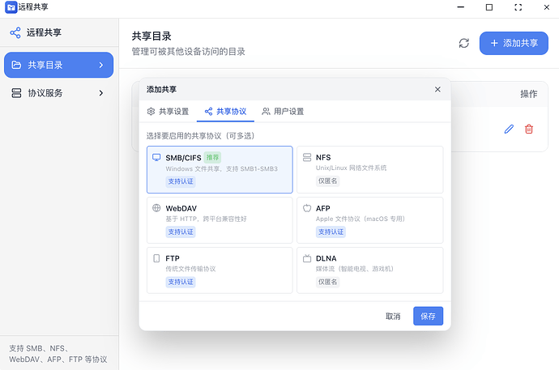Click the users icon of 用户设置 tab
Viewport: 559px width, 370px height.
266,112
